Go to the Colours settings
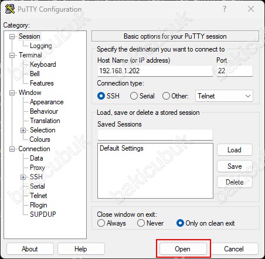Viewport: 265px width, 259px height. pyautogui.click(x=40, y=139)
